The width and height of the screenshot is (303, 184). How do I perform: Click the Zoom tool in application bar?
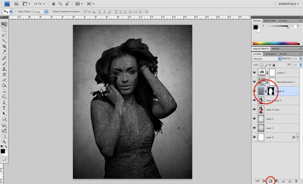(x=60, y=4)
